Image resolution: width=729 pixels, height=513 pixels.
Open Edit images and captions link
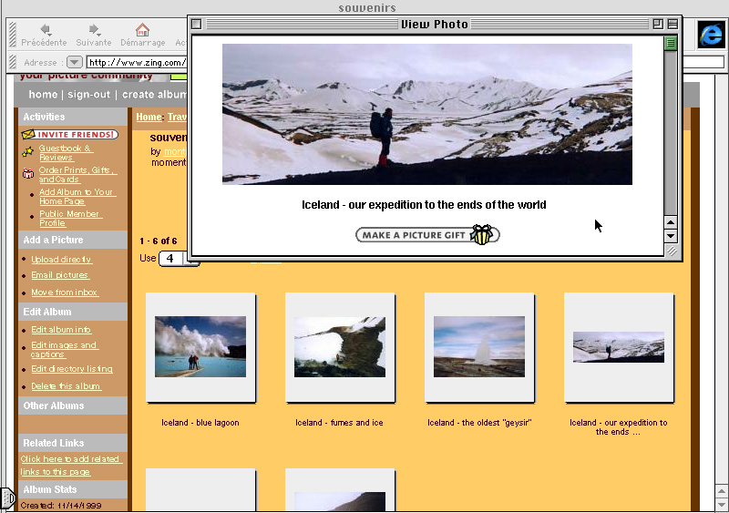(64, 350)
